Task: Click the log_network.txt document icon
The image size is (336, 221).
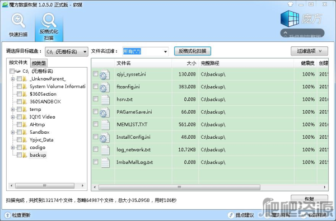Action: pos(105,150)
